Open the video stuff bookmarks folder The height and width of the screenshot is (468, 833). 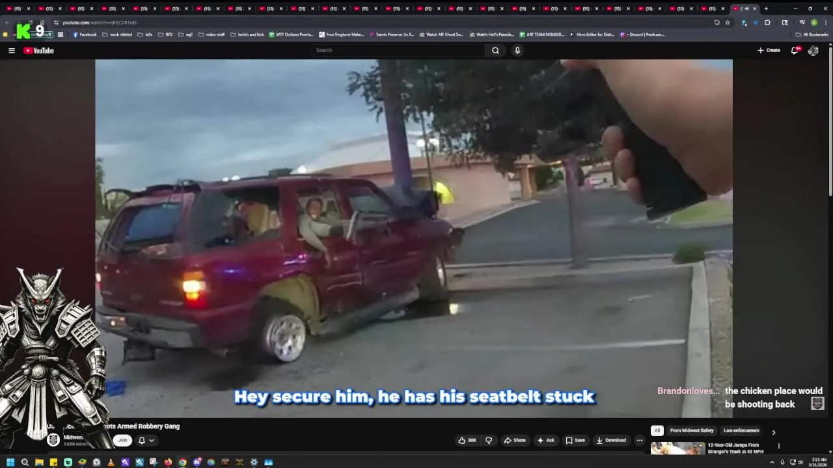pos(212,34)
